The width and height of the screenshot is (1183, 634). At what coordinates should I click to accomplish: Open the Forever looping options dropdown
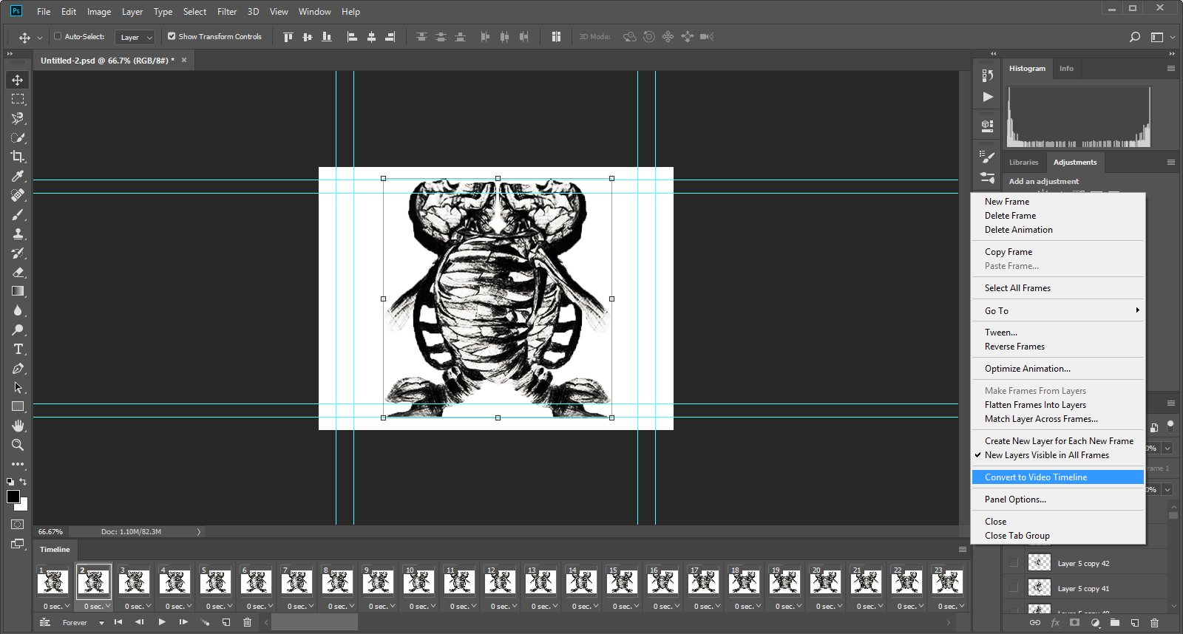click(83, 622)
